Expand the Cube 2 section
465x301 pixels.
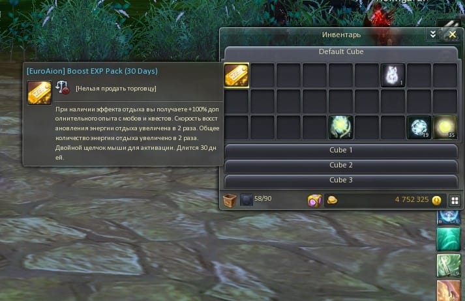341,165
